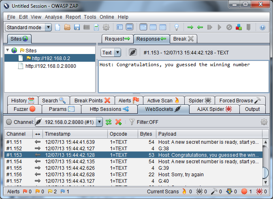Open the Spider tab
Image resolution: width=273 pixels, height=199 pixels.
click(x=200, y=101)
